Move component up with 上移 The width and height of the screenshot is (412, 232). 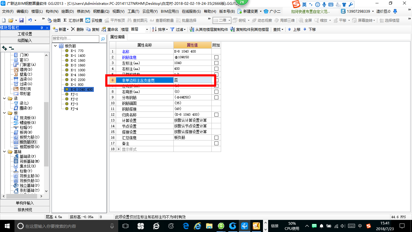coord(294,29)
